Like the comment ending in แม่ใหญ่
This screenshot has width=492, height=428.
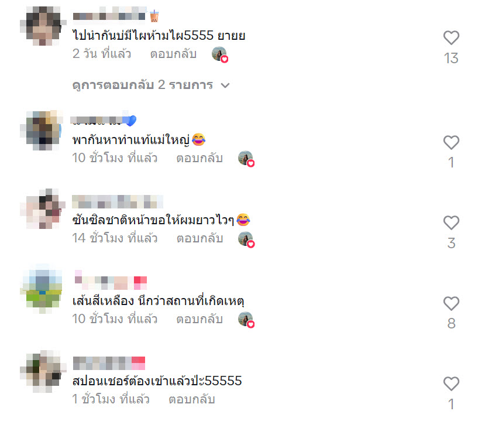pyautogui.click(x=451, y=142)
